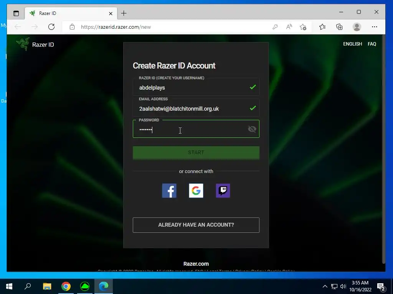Click the START button

(x=196, y=152)
